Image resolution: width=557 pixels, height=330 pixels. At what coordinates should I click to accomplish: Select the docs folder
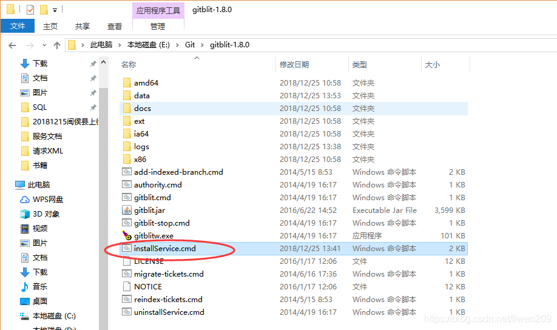(143, 109)
